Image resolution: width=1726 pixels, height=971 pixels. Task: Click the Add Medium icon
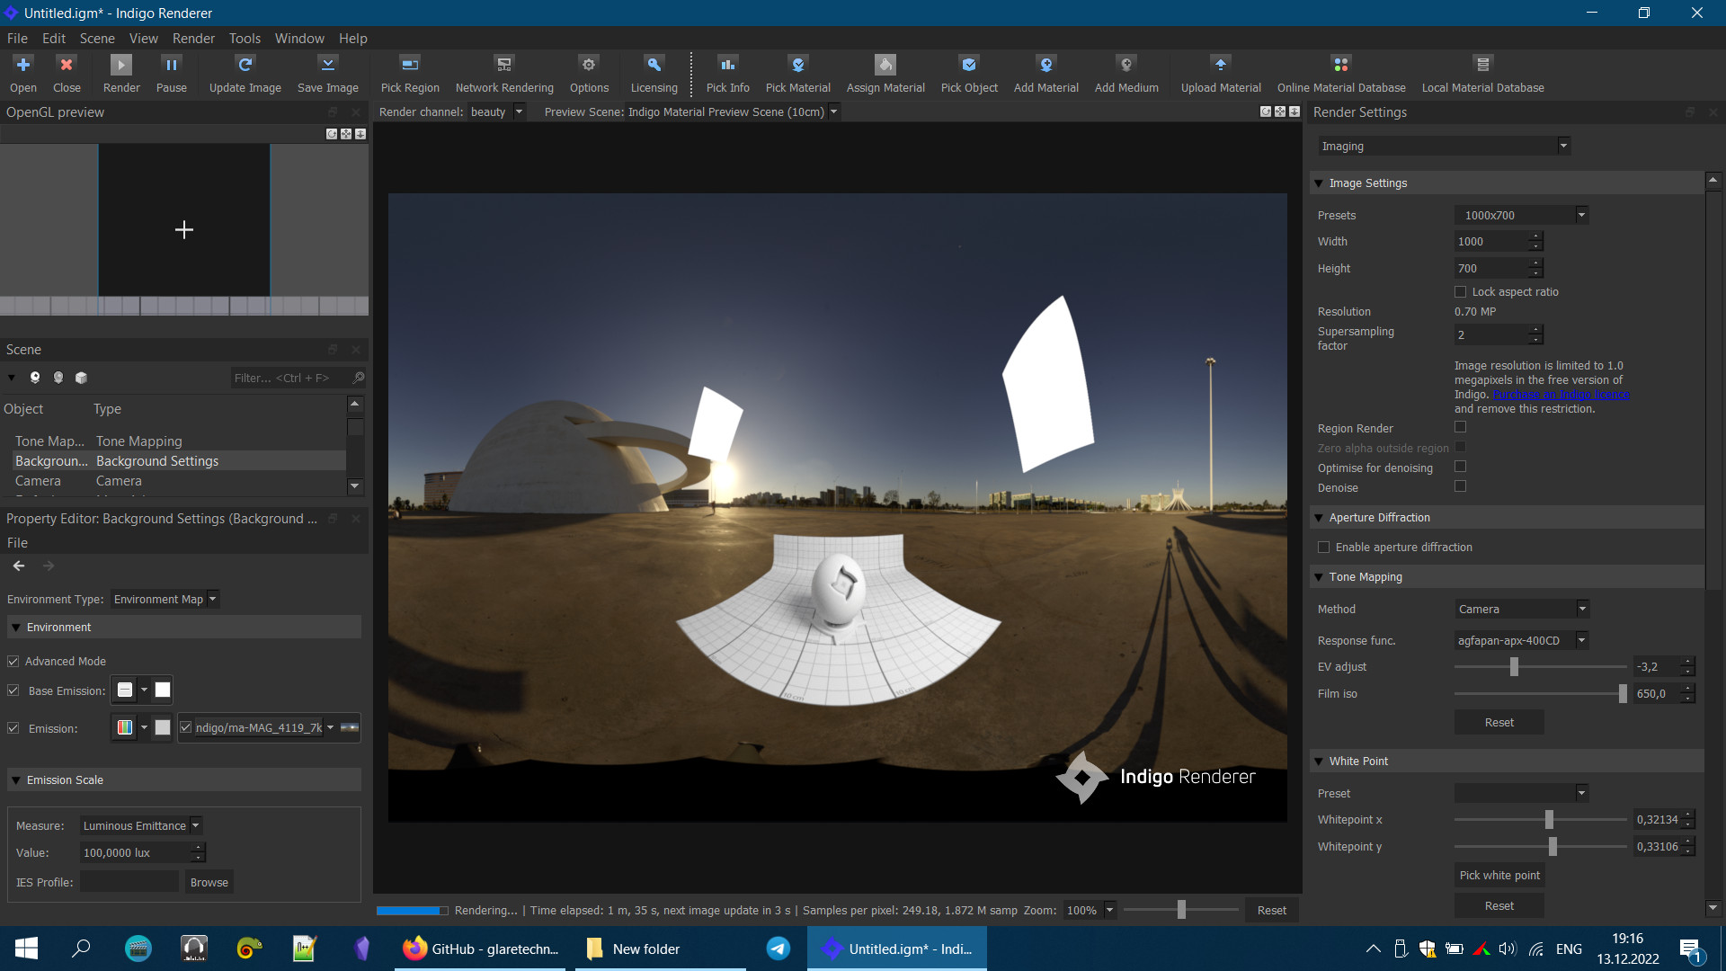[x=1126, y=65]
